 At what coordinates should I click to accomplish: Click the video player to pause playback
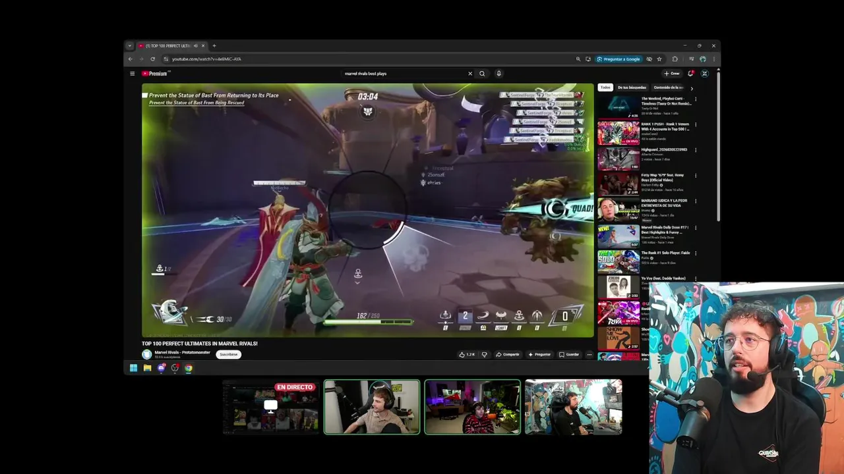point(367,210)
